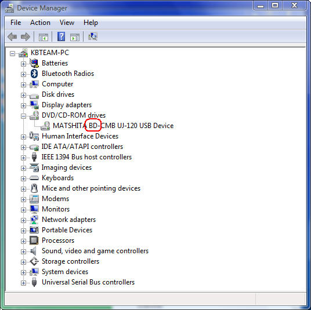Open the File menu

tap(16, 23)
